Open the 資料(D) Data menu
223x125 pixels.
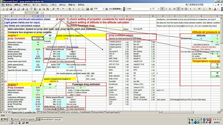coord(62,5)
